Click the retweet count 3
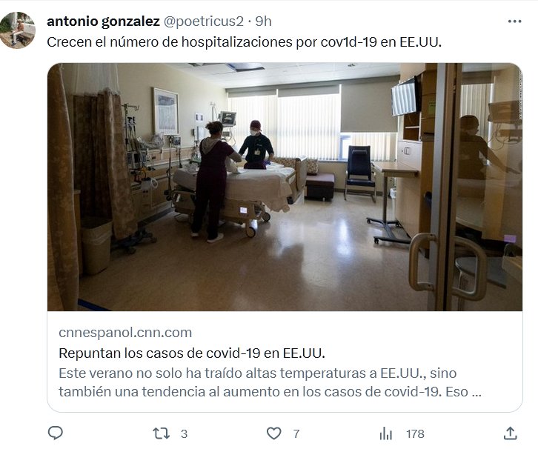This screenshot has width=538, height=449. [x=185, y=434]
